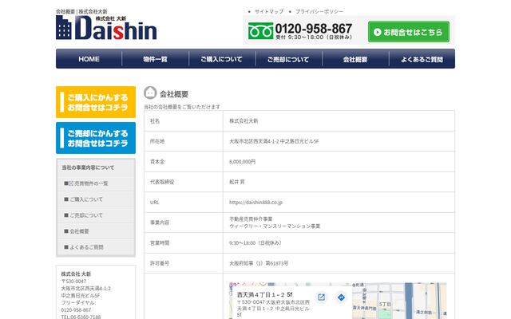Click the 社名 row label
The height and width of the screenshot is (319, 511).
pyautogui.click(x=155, y=120)
